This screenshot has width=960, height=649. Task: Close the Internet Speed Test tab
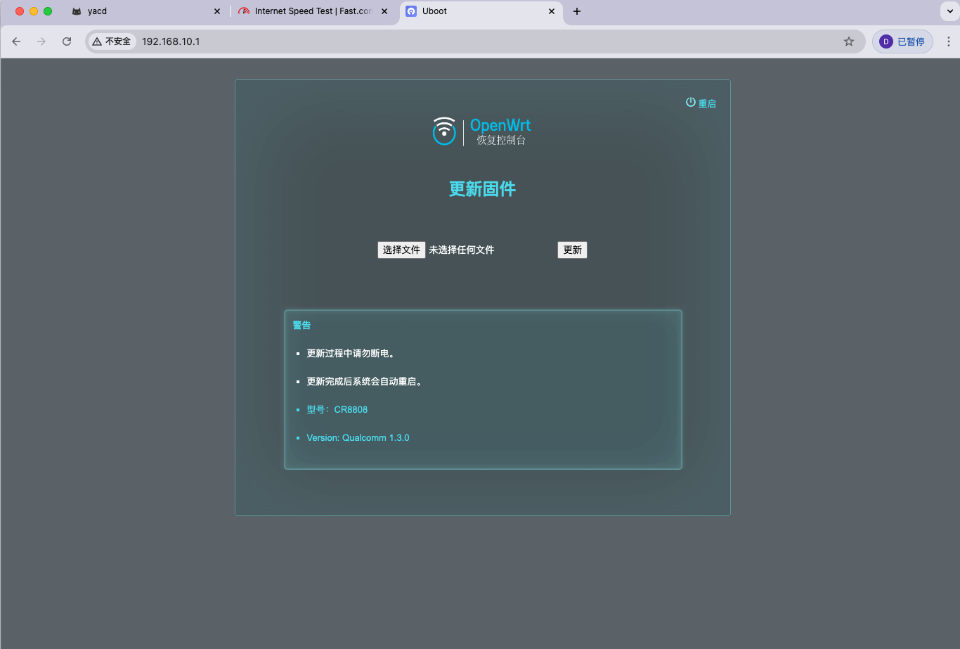[384, 11]
